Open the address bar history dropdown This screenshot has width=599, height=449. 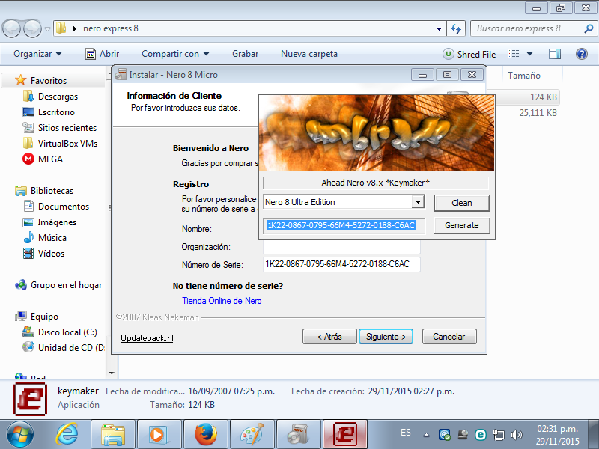439,28
